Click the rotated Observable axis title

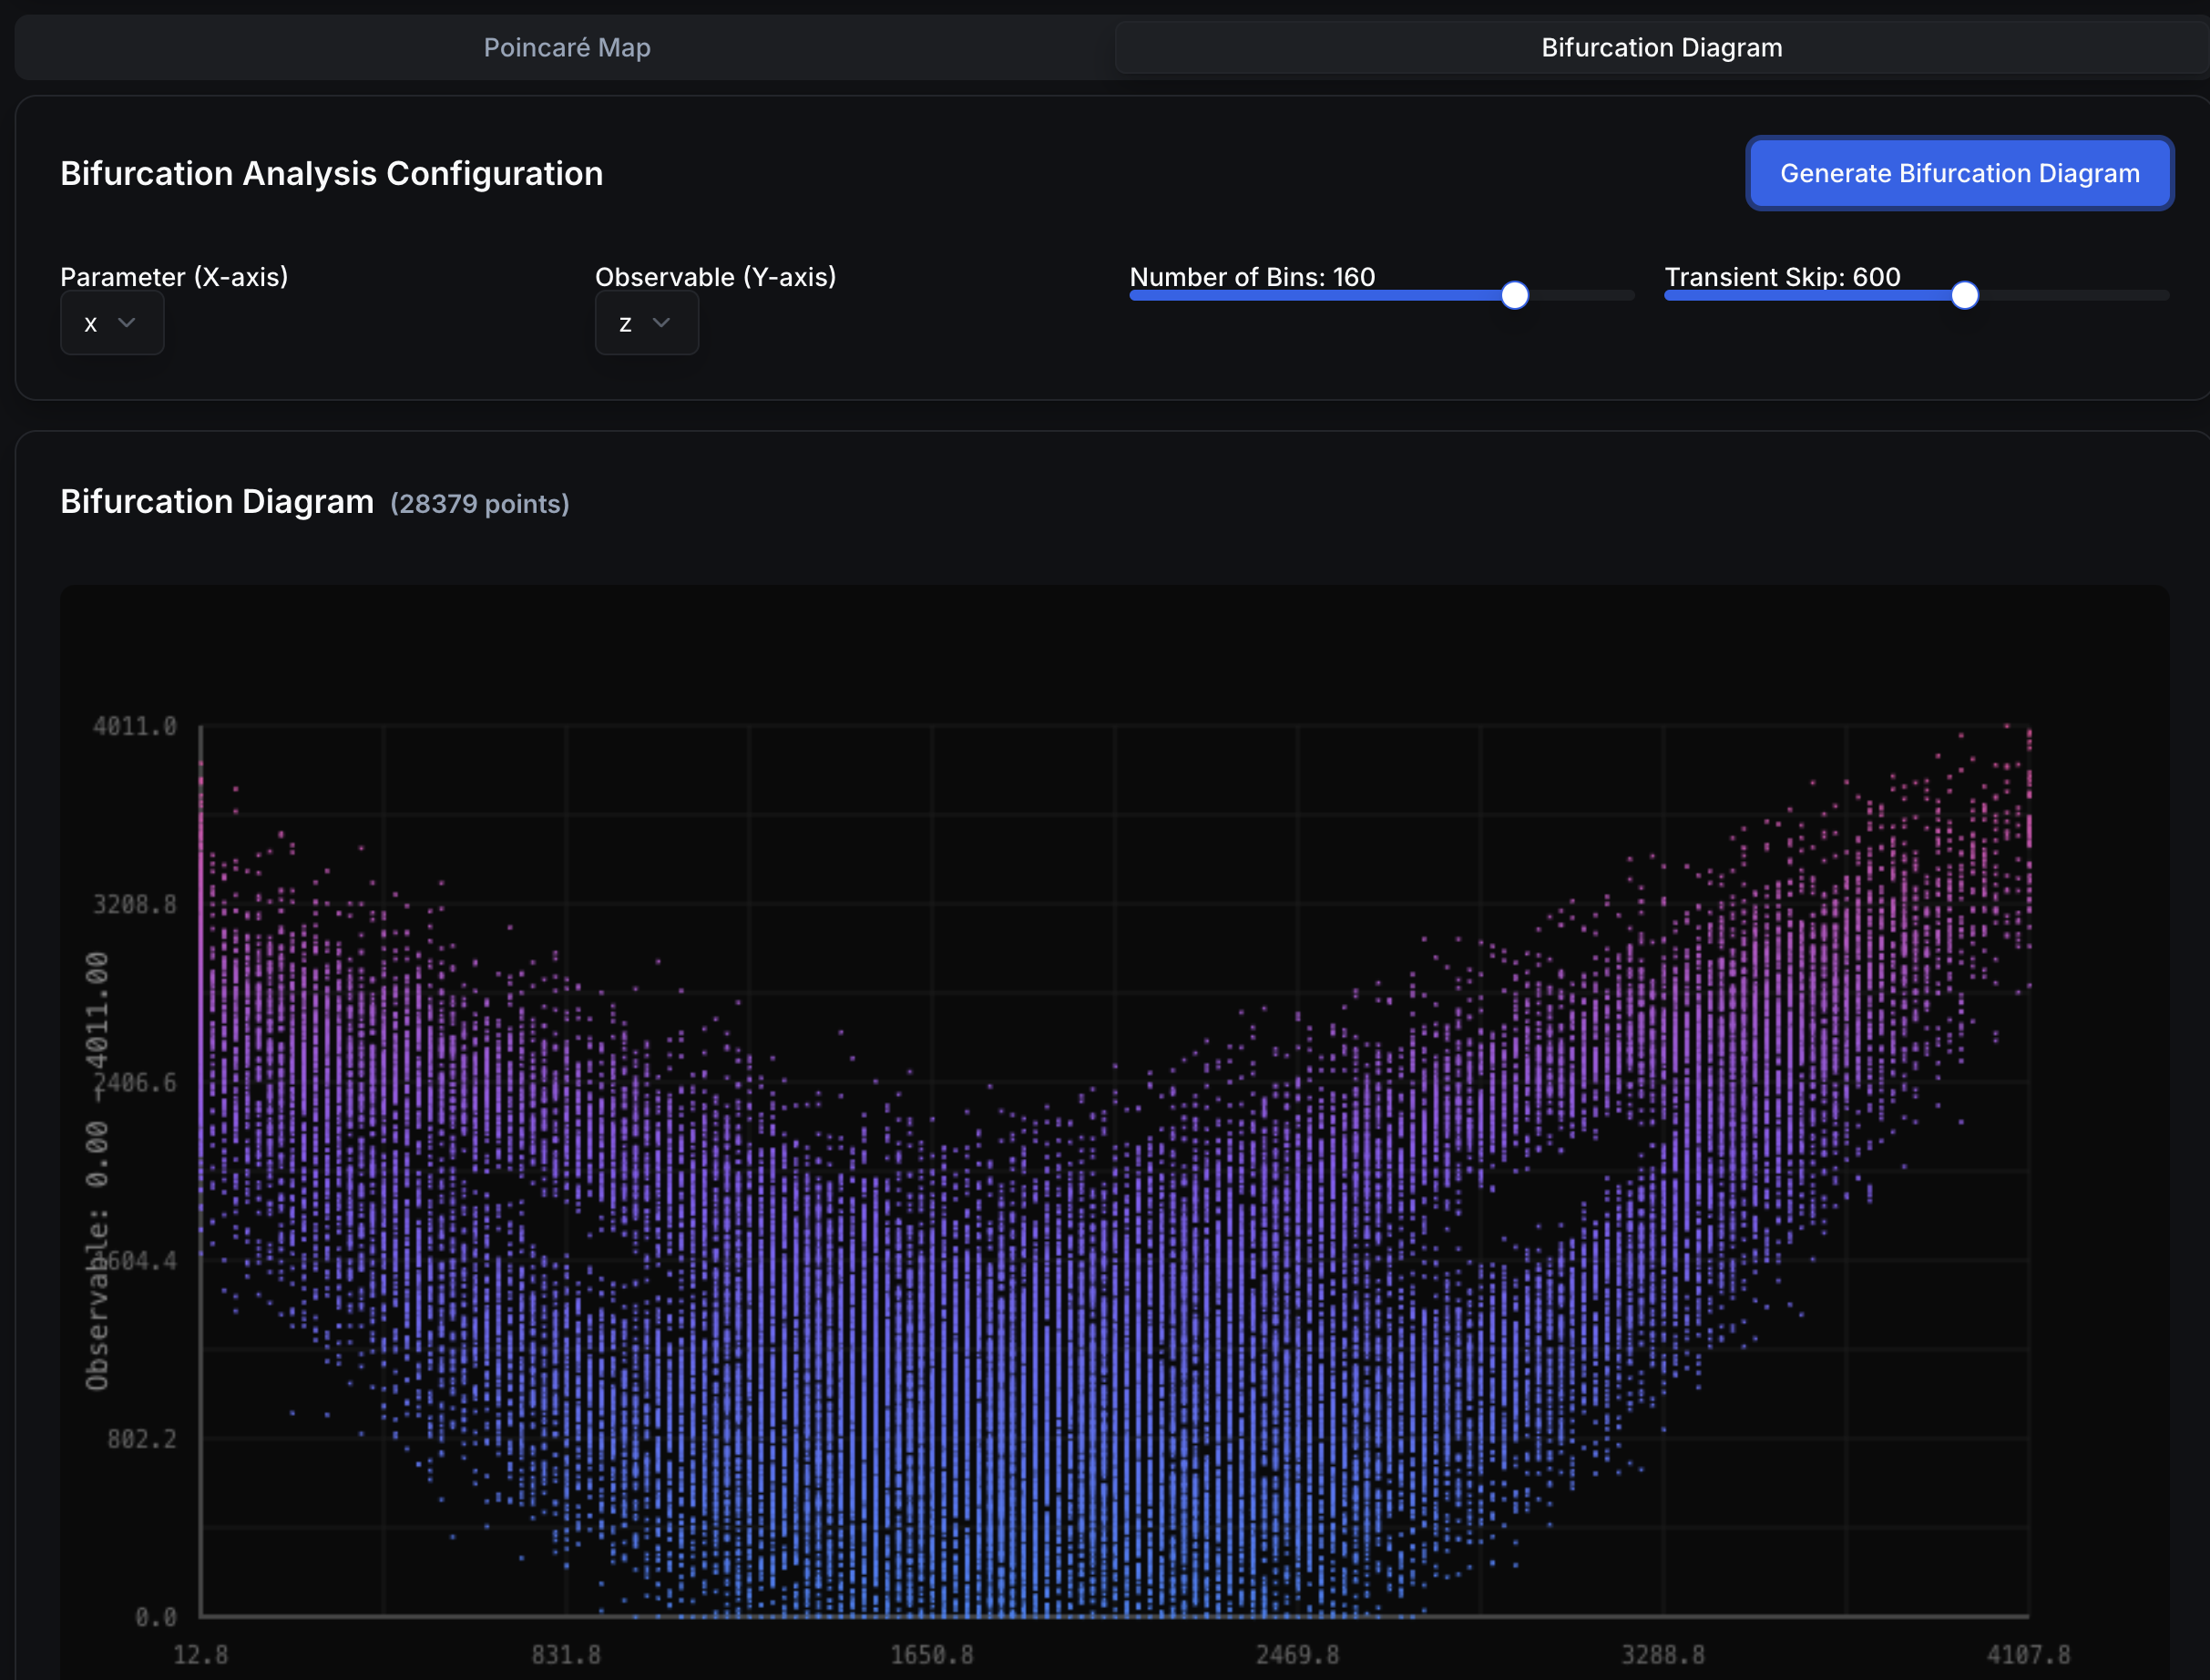coord(97,1170)
